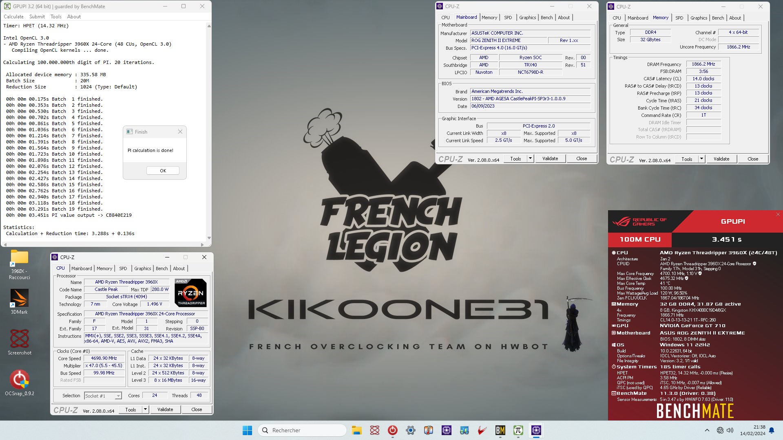
Task: Click the PI value output CB840E219 line
Action: click(69, 215)
